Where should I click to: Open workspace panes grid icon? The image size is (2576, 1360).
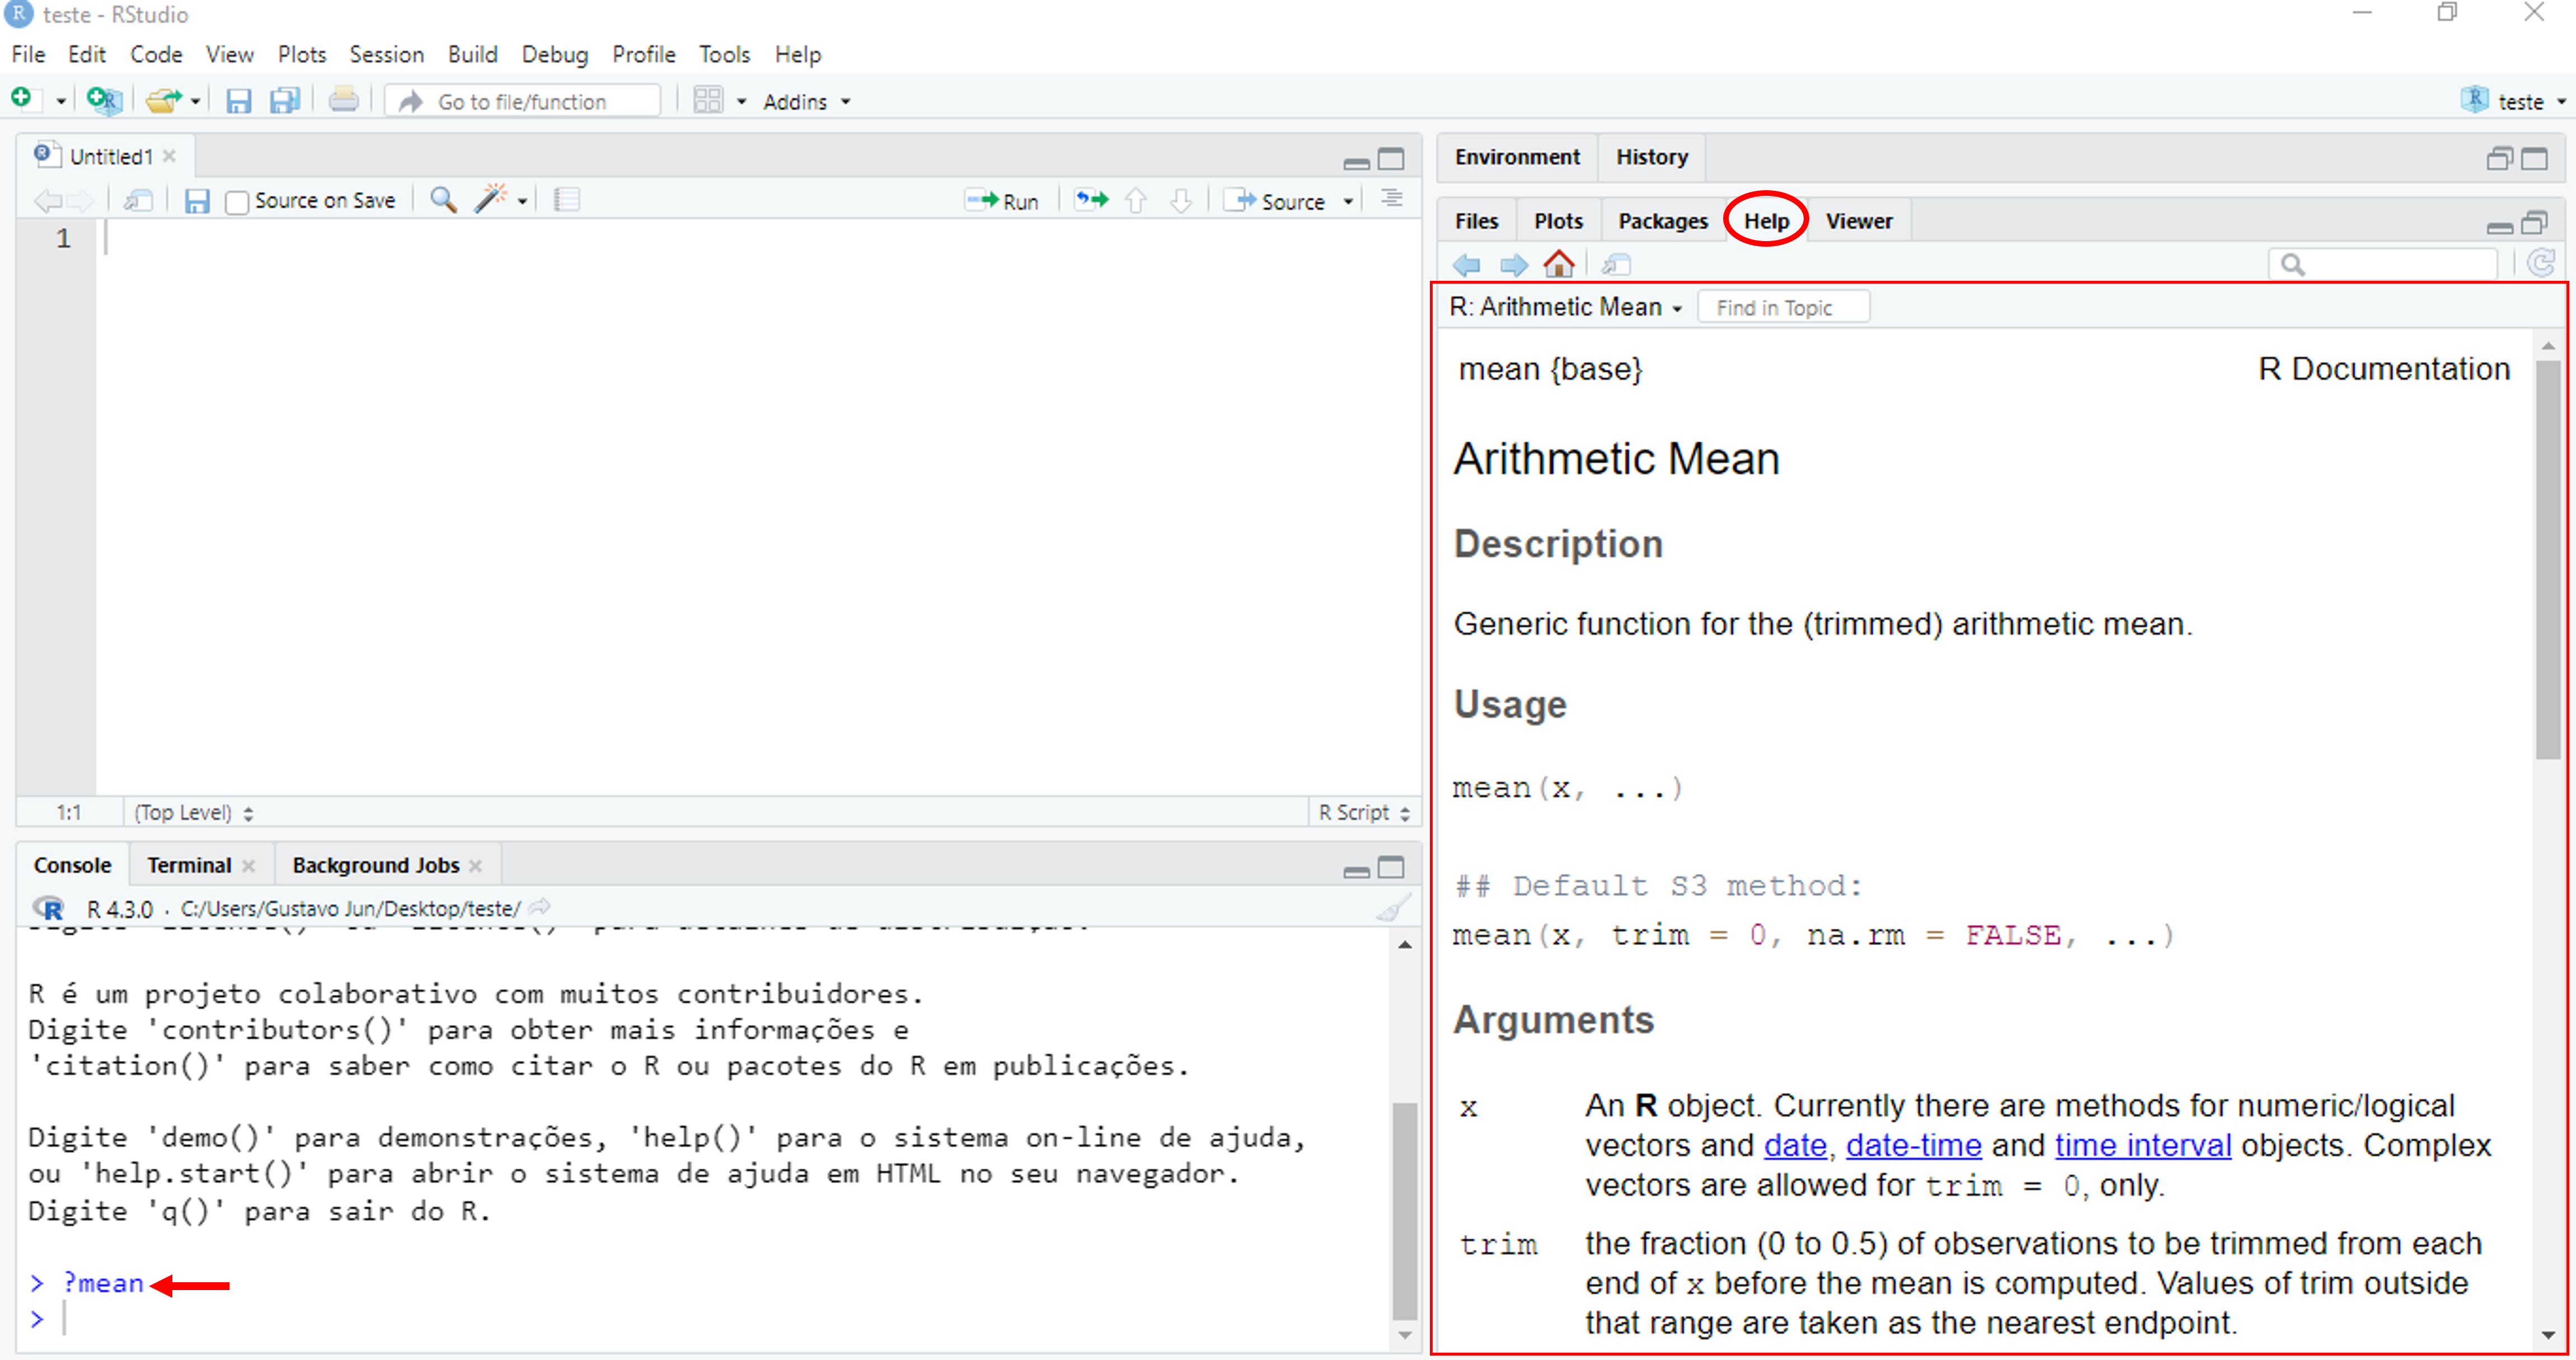(708, 100)
